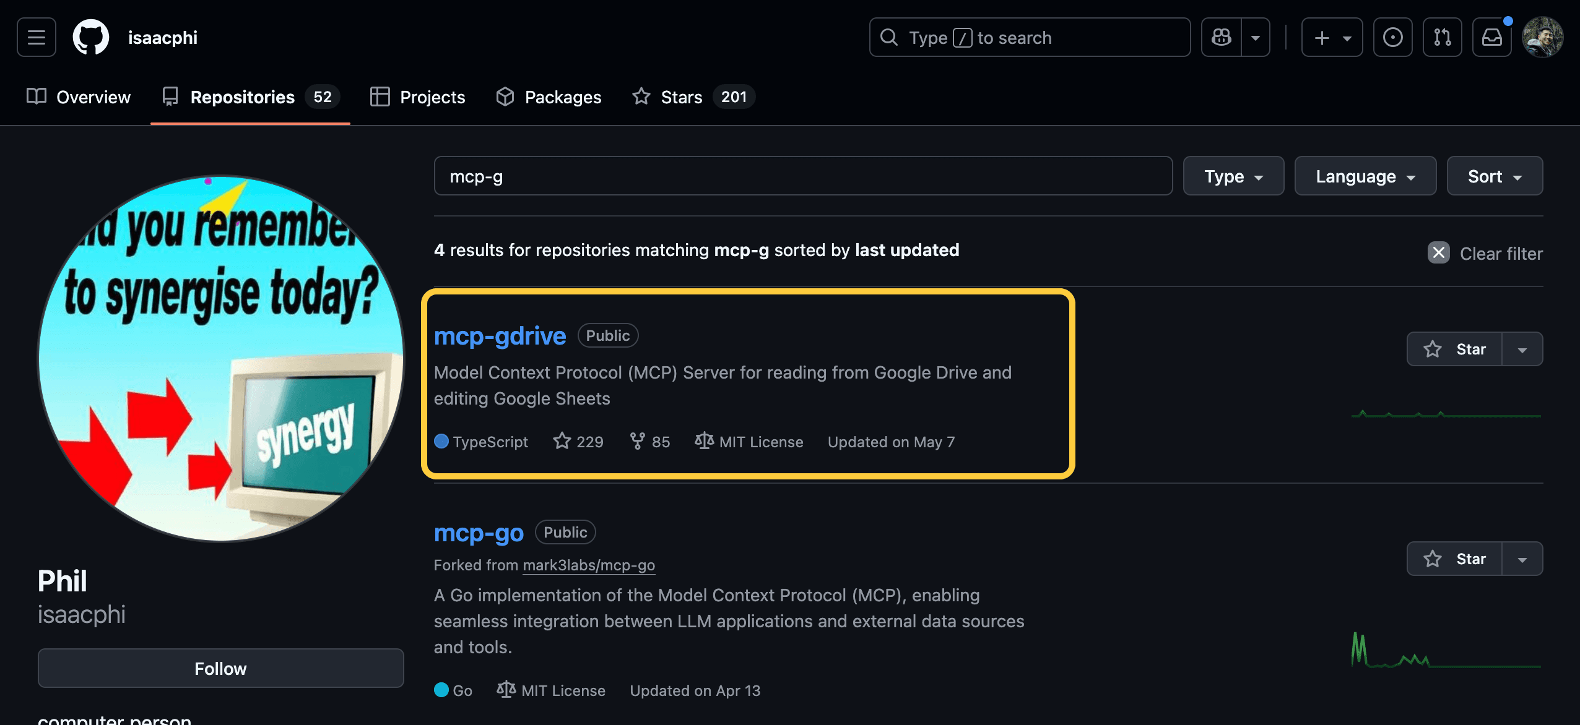This screenshot has height=725, width=1580.
Task: Open the Sort dropdown
Action: point(1495,176)
